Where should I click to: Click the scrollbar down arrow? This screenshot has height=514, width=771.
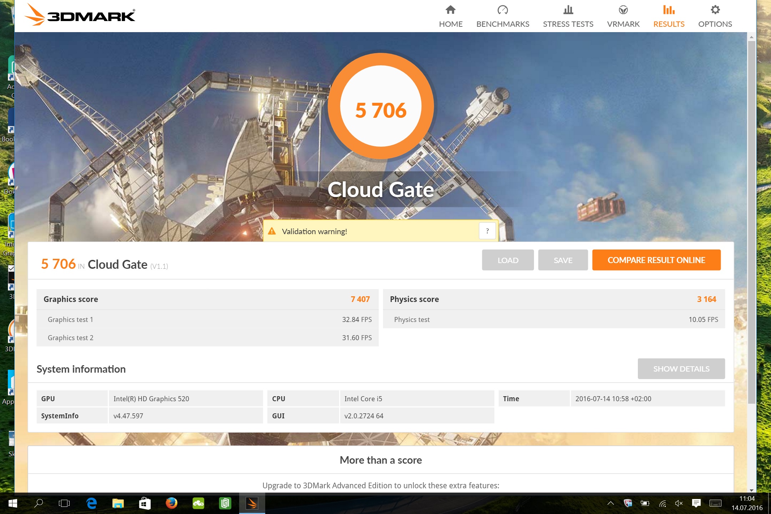pyautogui.click(x=751, y=490)
